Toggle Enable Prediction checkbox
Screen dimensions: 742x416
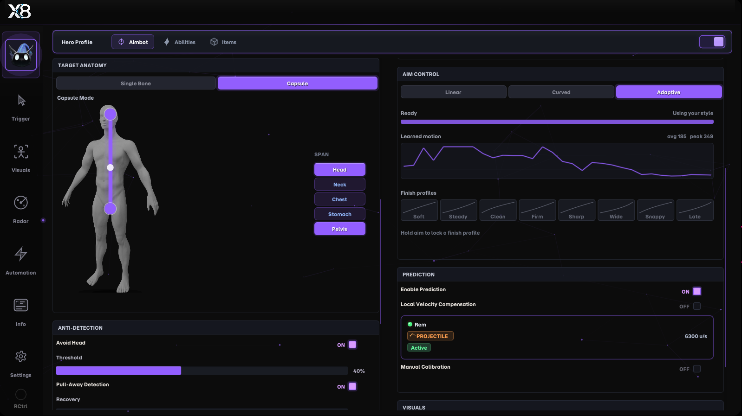[x=697, y=291]
